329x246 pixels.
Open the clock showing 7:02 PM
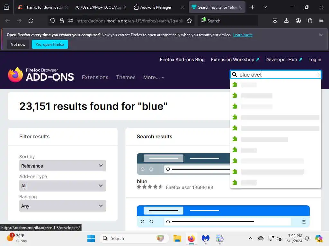pyautogui.click(x=294, y=238)
